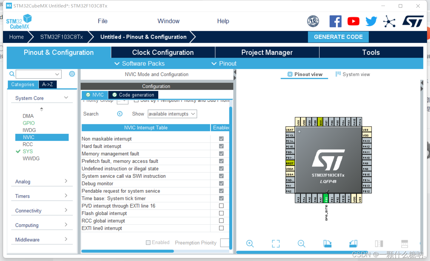The image size is (430, 261).
Task: Rotate the chip counter-clockwise
Action: (353, 244)
